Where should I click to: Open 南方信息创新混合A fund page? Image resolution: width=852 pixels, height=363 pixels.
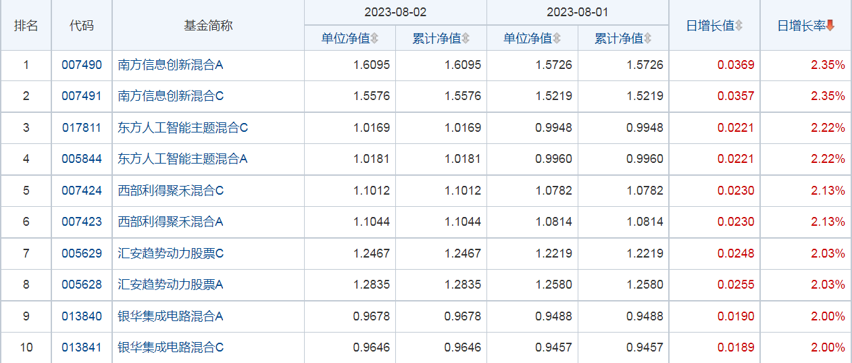(171, 66)
